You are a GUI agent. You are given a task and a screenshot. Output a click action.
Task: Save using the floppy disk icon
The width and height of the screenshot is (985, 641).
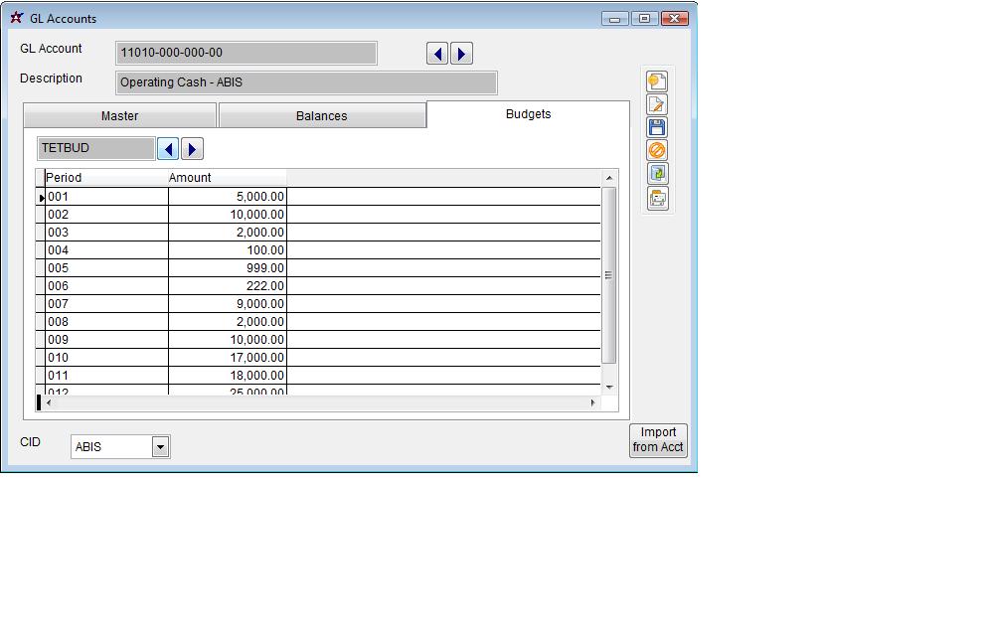(x=657, y=127)
